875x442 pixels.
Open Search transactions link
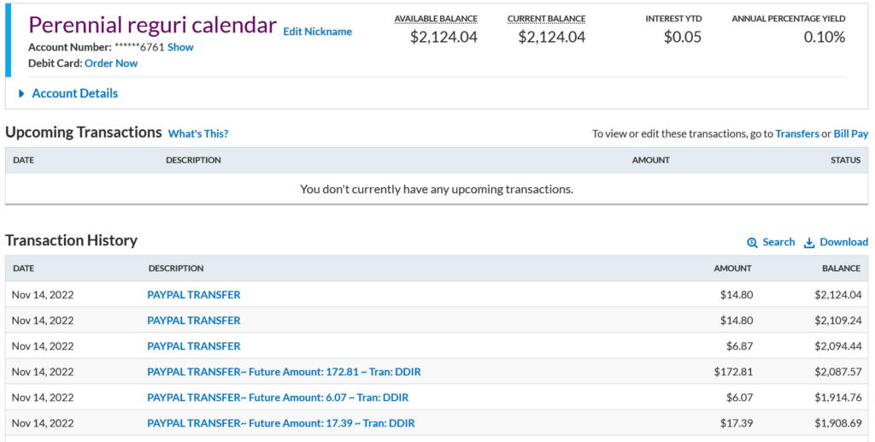778,242
